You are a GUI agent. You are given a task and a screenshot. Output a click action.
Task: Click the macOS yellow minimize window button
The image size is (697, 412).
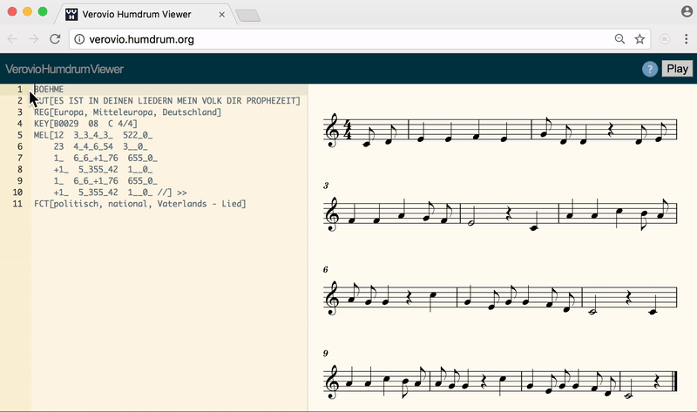(28, 11)
